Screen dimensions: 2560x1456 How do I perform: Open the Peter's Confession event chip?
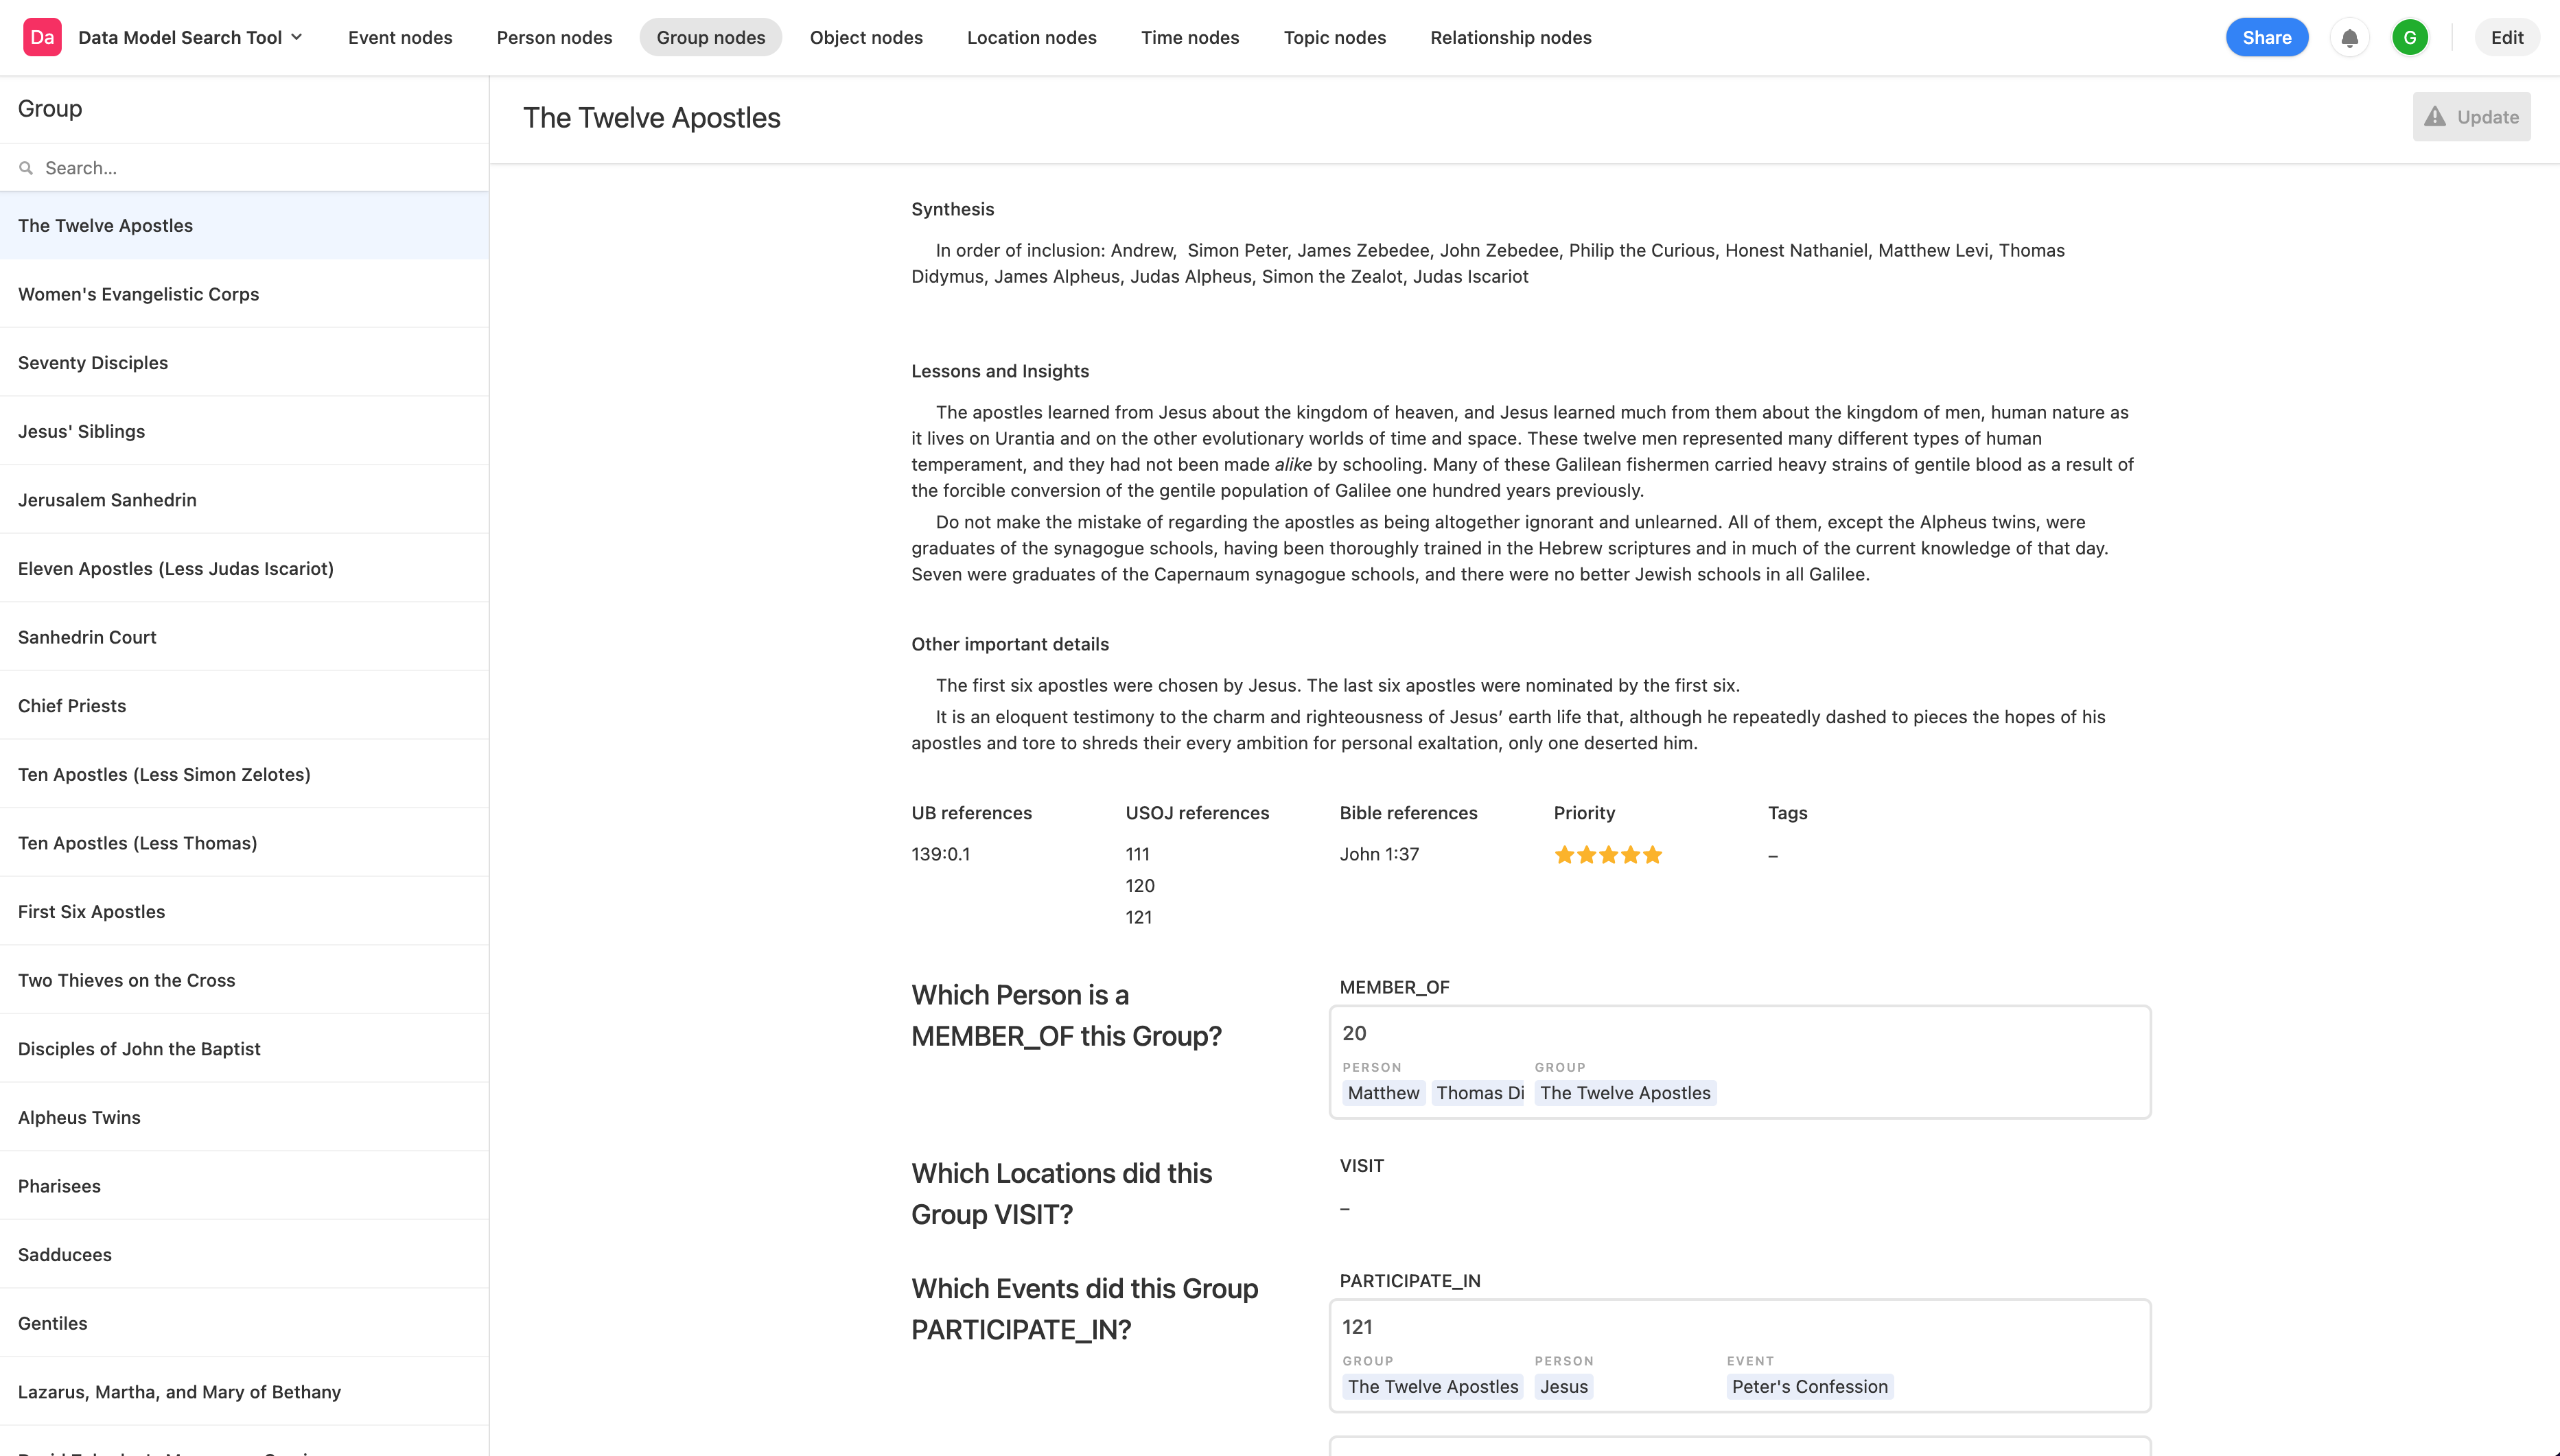coord(1809,1387)
